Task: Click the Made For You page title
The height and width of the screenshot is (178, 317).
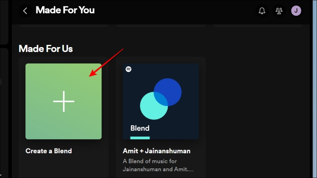Action: [65, 10]
